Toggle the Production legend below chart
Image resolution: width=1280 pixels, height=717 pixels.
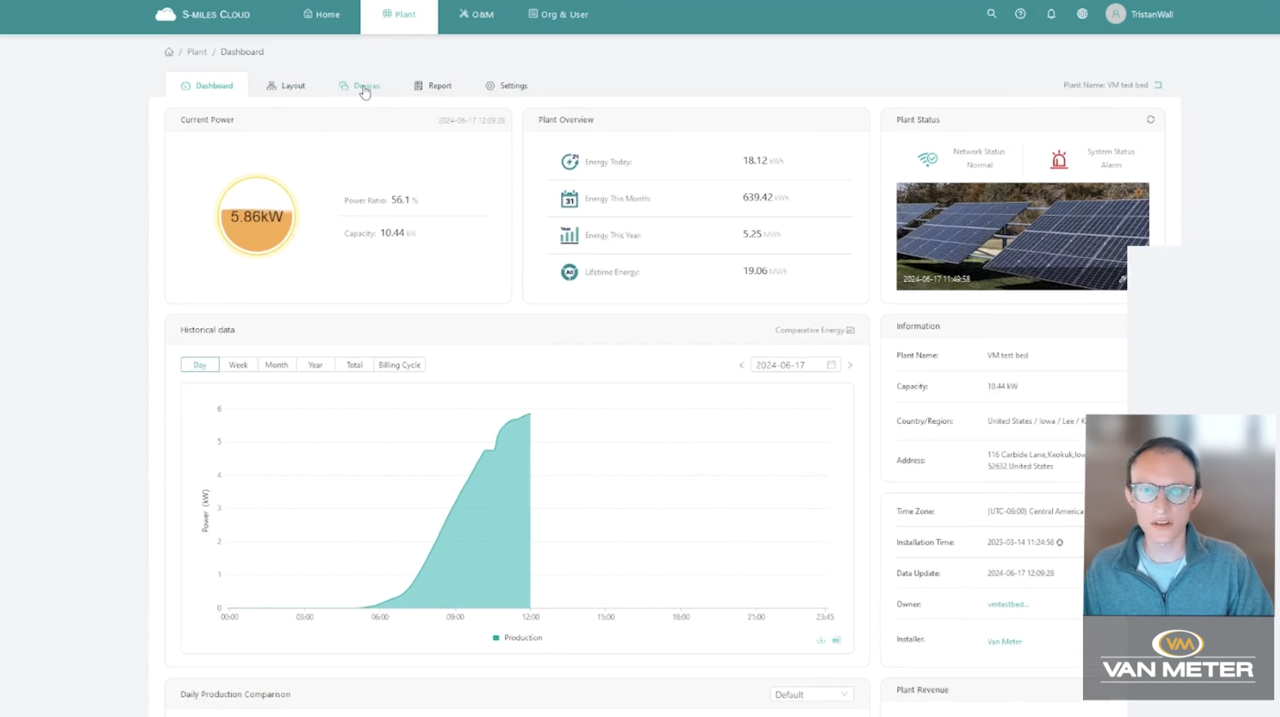point(517,637)
